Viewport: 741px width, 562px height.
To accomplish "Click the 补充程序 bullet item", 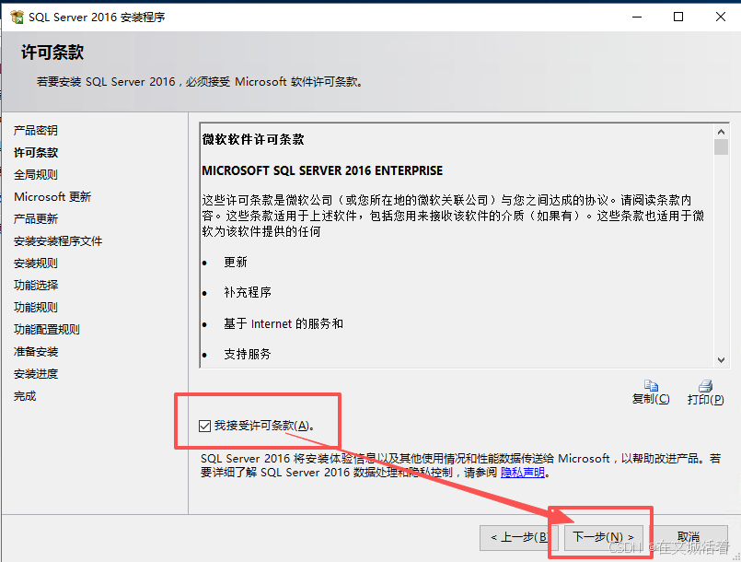I will tap(248, 292).
